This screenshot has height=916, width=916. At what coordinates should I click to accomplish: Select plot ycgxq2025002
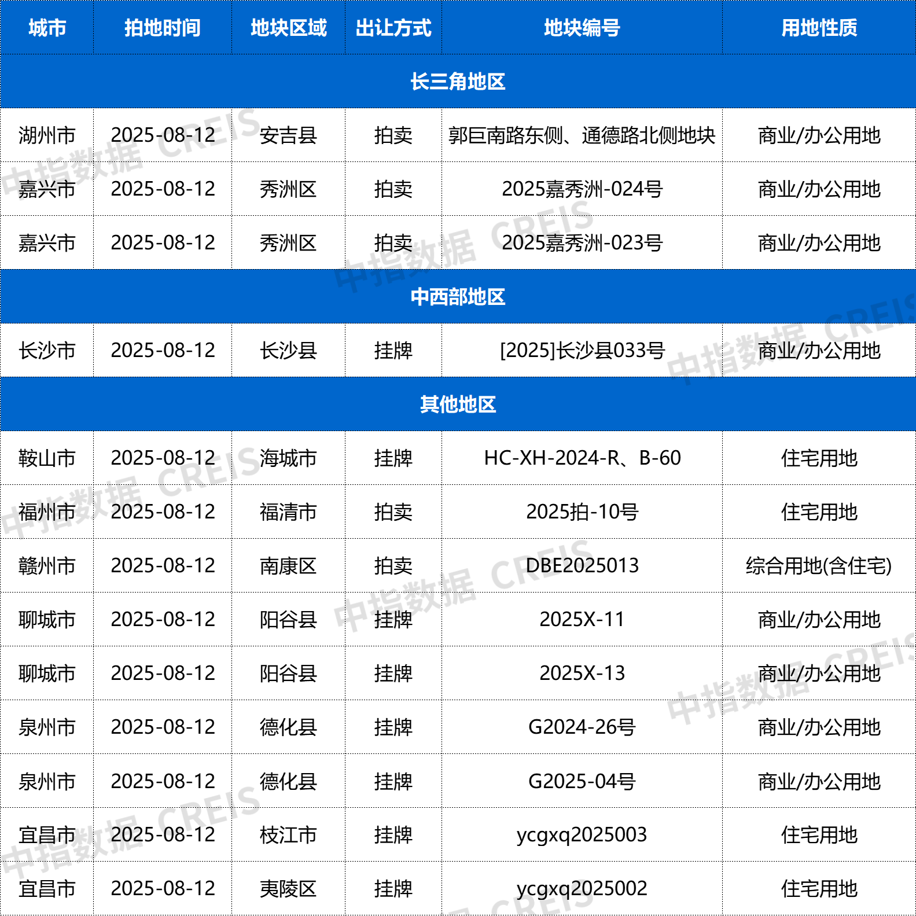pos(582,889)
